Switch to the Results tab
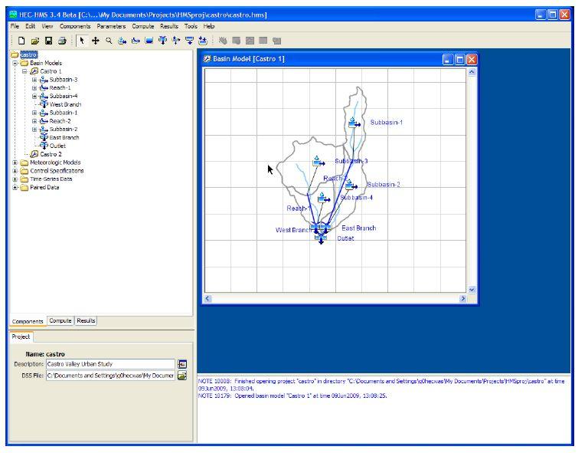Screen dimensions: 588x453 coord(86,321)
